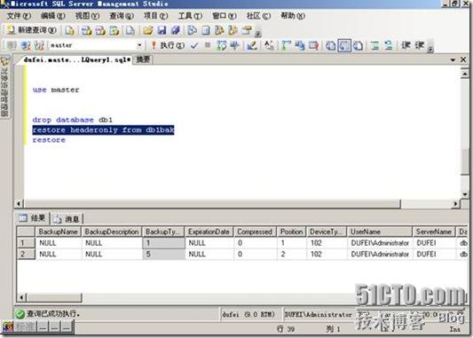This screenshot has height=338, width=473.
Task: Click the Execute (执行) button
Action: [168, 45]
